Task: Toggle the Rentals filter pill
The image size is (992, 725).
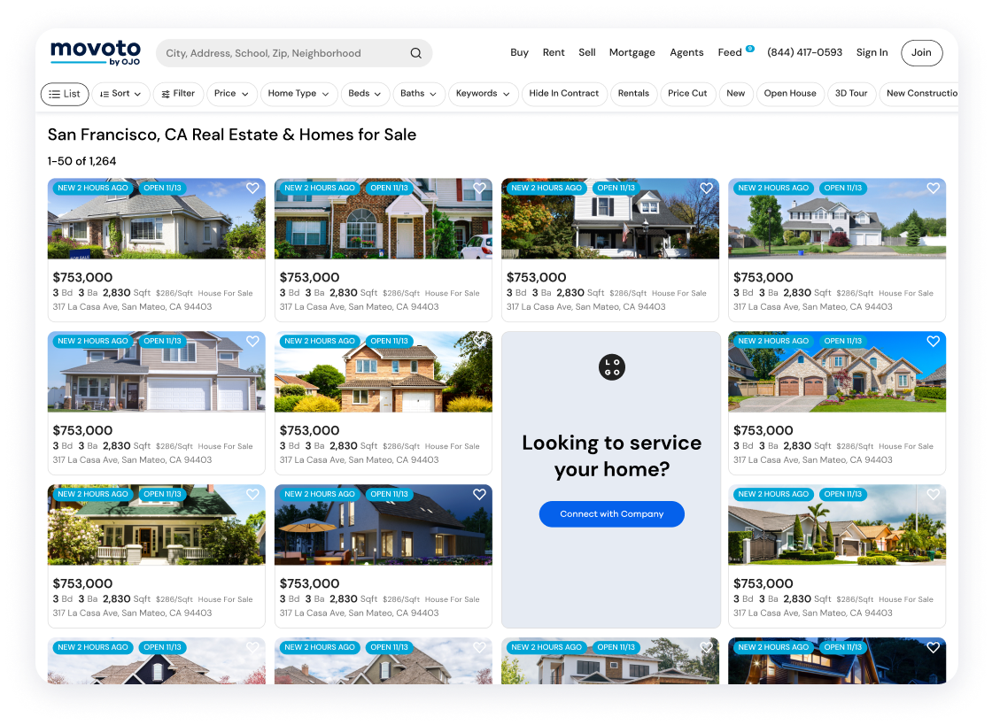Action: pyautogui.click(x=633, y=94)
